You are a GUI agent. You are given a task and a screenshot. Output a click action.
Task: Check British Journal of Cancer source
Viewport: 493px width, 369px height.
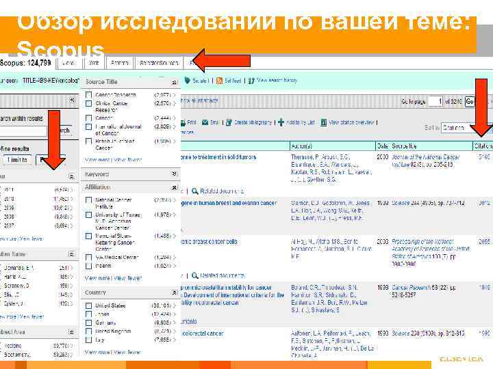pyautogui.click(x=88, y=141)
